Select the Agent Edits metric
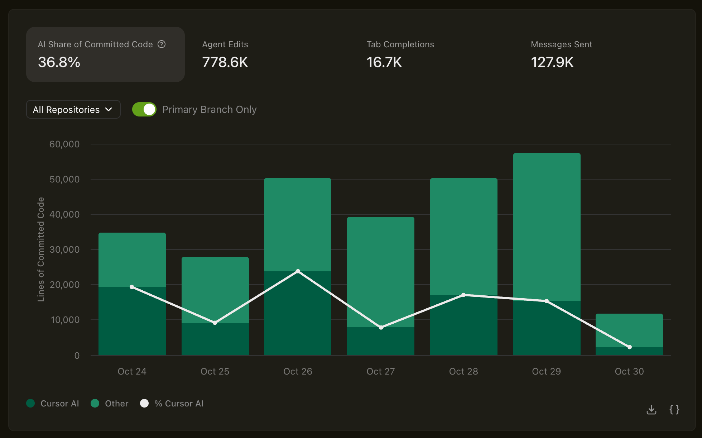 click(x=225, y=54)
